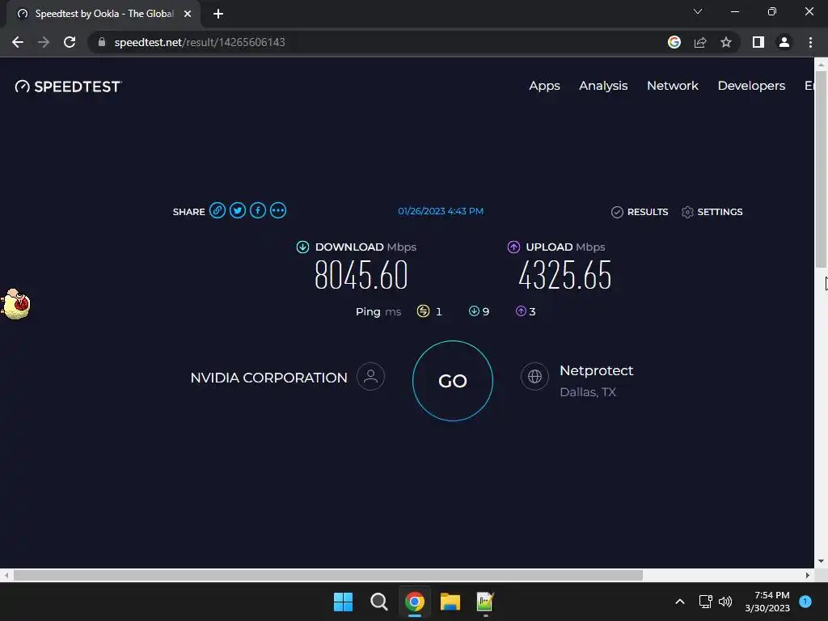Click the NVIDIA CORPORATION provider name
This screenshot has height=621, width=828.
pyautogui.click(x=268, y=378)
